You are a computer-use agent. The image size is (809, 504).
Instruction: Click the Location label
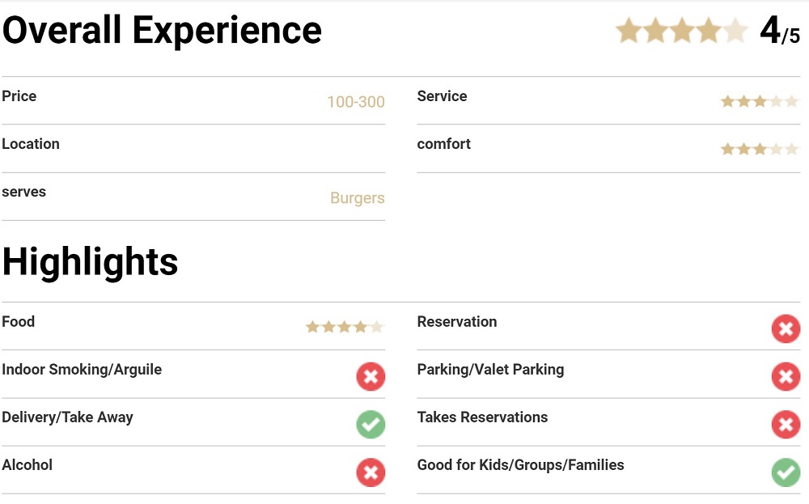pyautogui.click(x=31, y=144)
